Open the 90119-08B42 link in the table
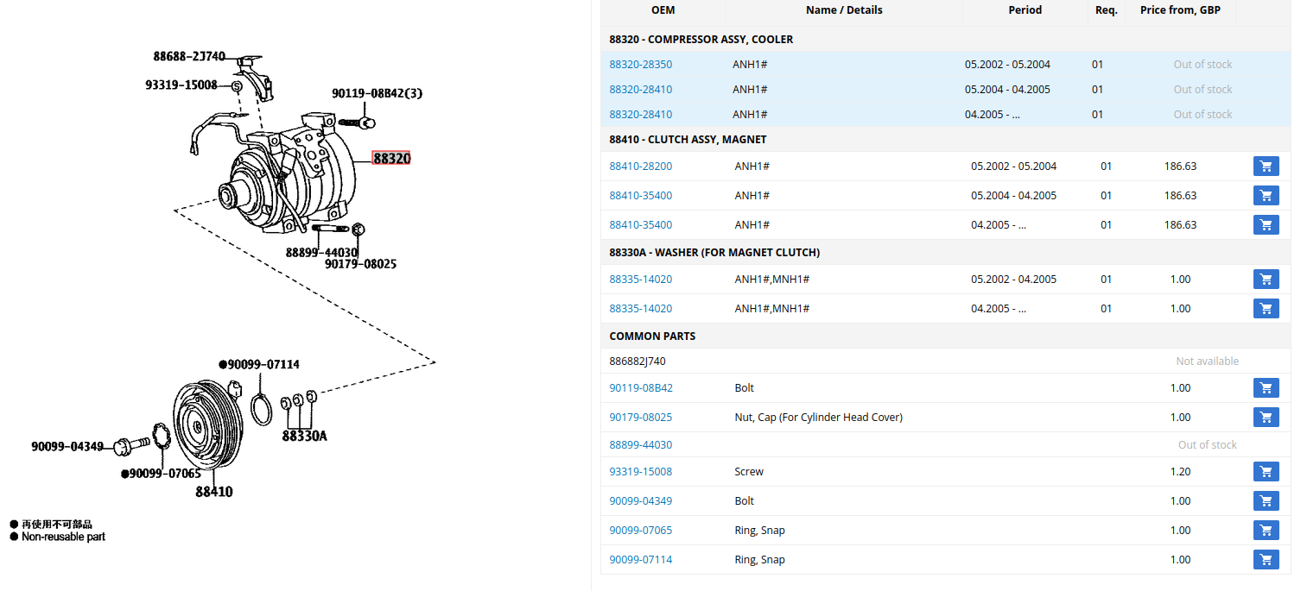 click(x=641, y=388)
